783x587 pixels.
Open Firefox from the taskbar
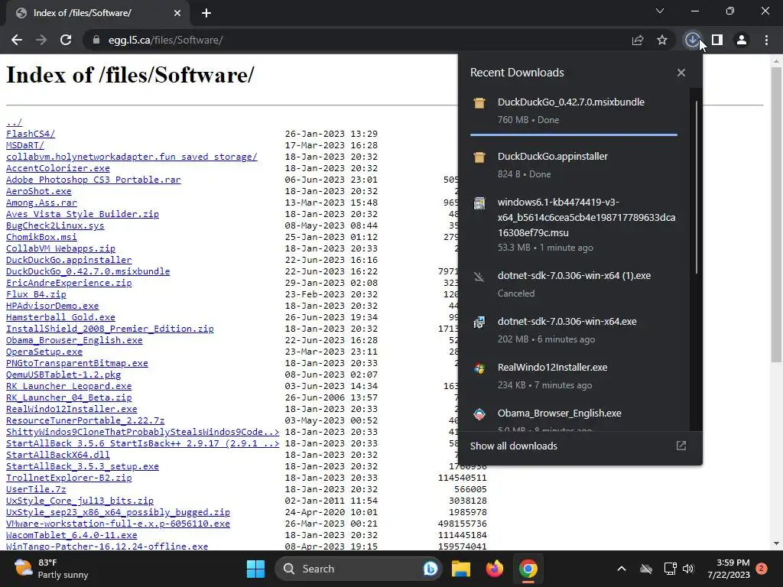(x=495, y=569)
